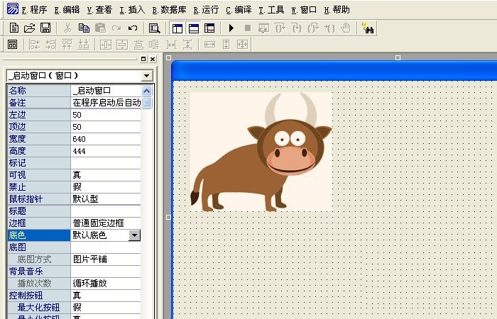
Task: Click the 可视 property value 真
Action: tap(106, 175)
